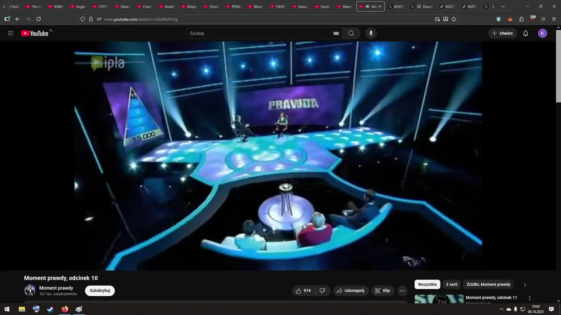Switch to the CFSTV tab
The image size is (561, 315).
click(x=100, y=7)
